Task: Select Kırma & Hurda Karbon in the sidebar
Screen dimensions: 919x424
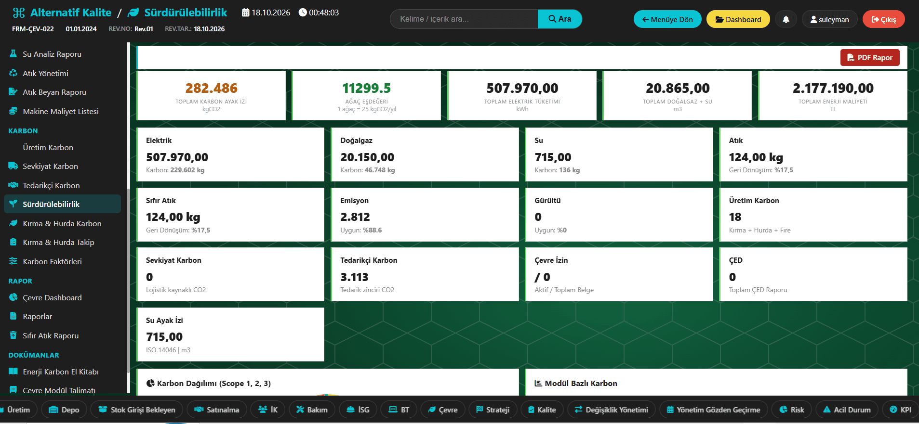Action: point(62,223)
